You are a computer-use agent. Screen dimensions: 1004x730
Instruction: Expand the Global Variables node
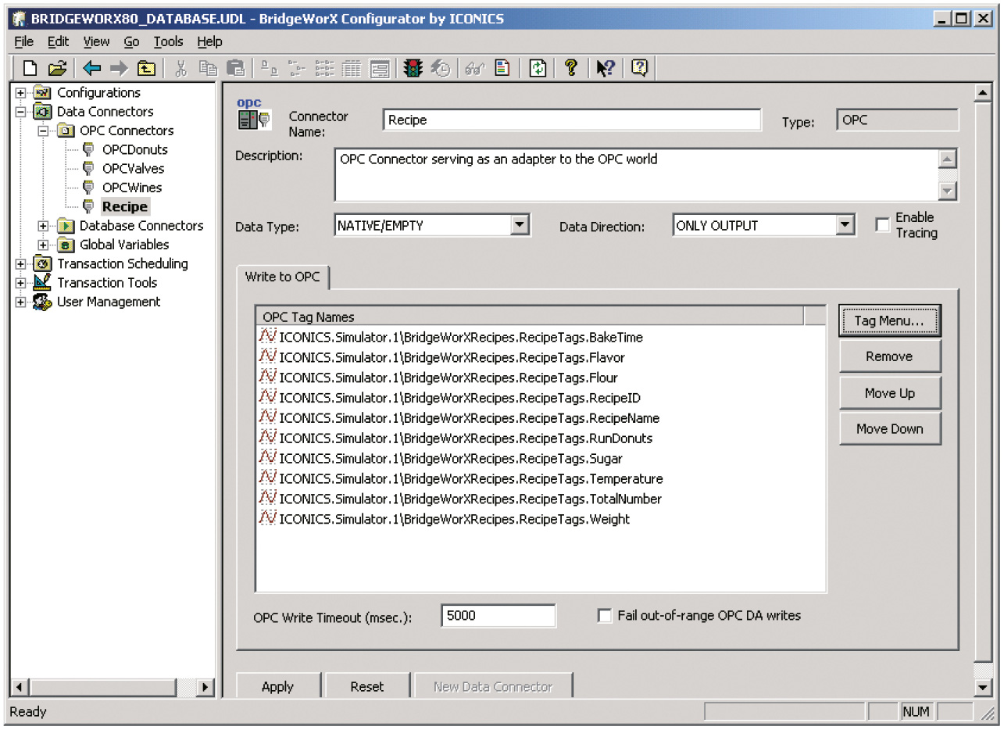[44, 245]
